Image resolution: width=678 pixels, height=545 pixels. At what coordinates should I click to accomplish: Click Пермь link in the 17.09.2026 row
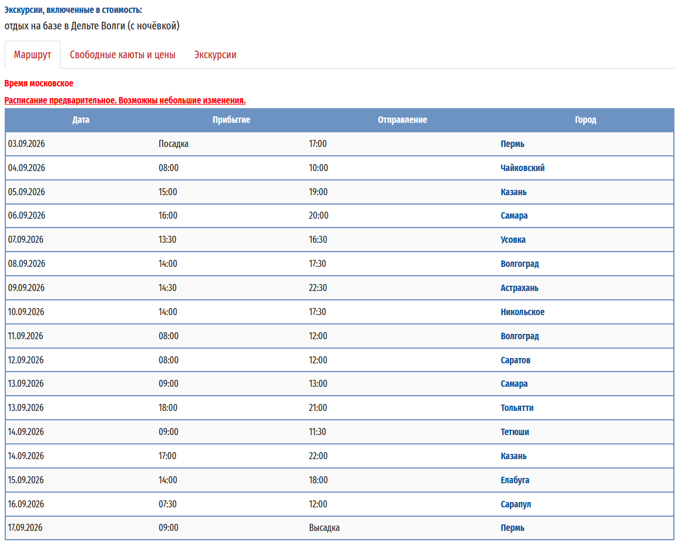tap(512, 528)
